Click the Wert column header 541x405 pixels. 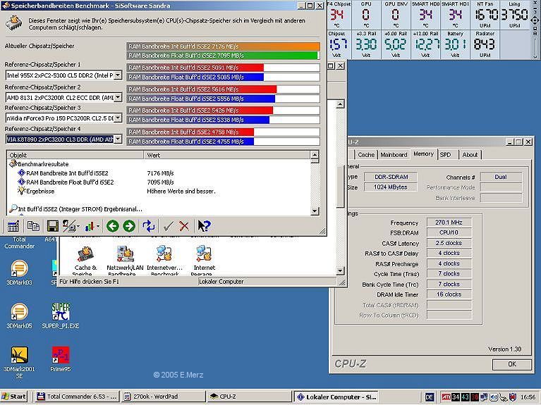(226, 155)
